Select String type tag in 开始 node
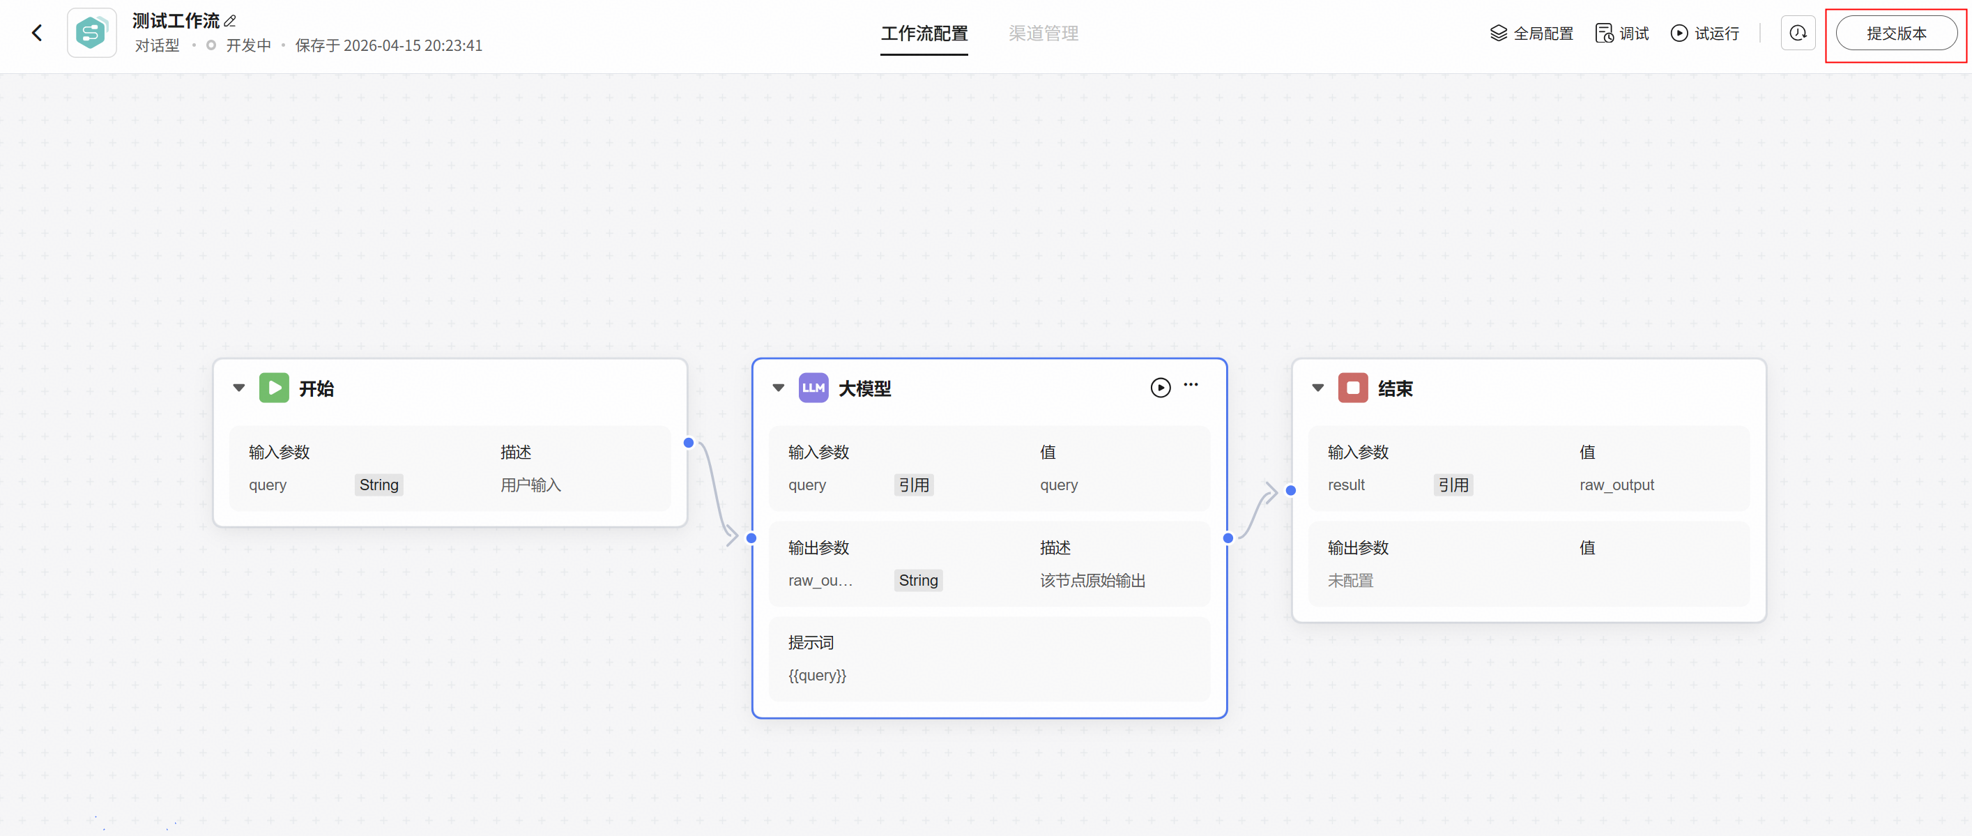The height and width of the screenshot is (836, 1972). coord(379,485)
